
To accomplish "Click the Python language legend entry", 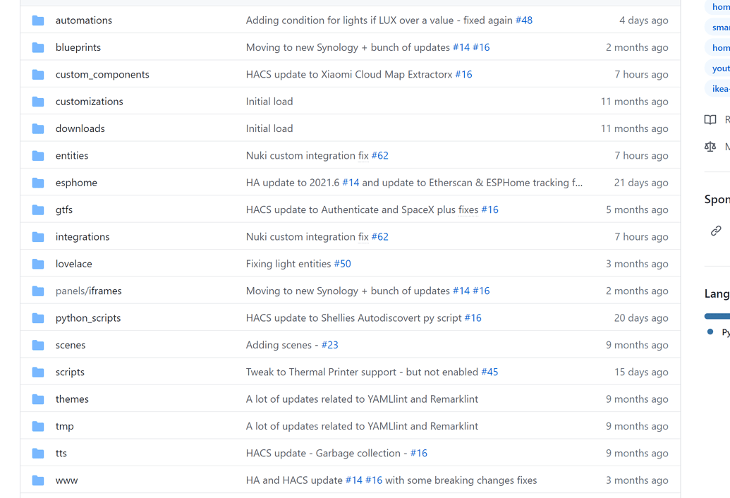I will pos(716,332).
